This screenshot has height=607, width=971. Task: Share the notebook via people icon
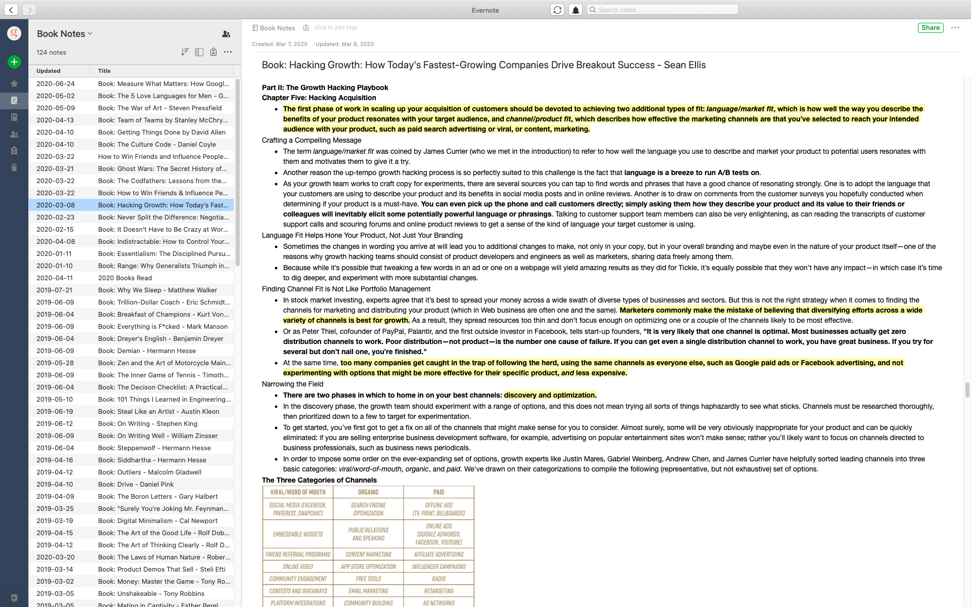[x=226, y=34]
